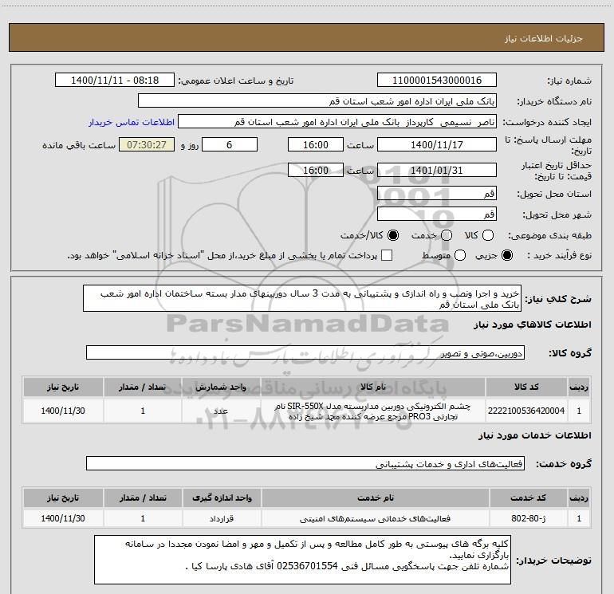
Task: Select the متوسط purchase type radio
Action: (x=460, y=256)
